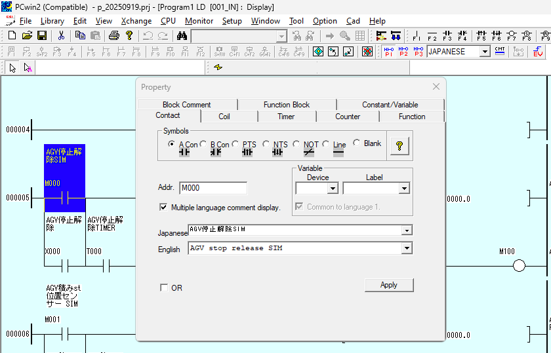Enable the OR checkbox
The height and width of the screenshot is (353, 551).
pyautogui.click(x=164, y=288)
